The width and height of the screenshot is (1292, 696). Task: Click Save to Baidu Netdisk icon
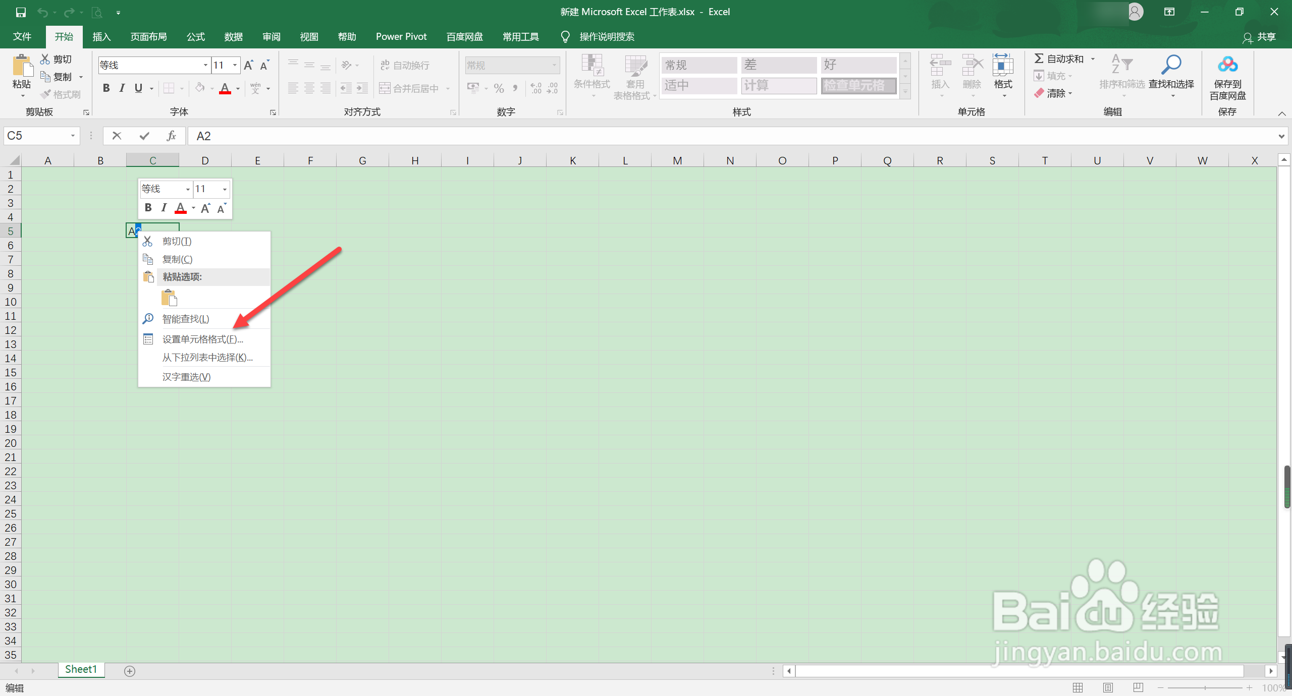pyautogui.click(x=1227, y=66)
